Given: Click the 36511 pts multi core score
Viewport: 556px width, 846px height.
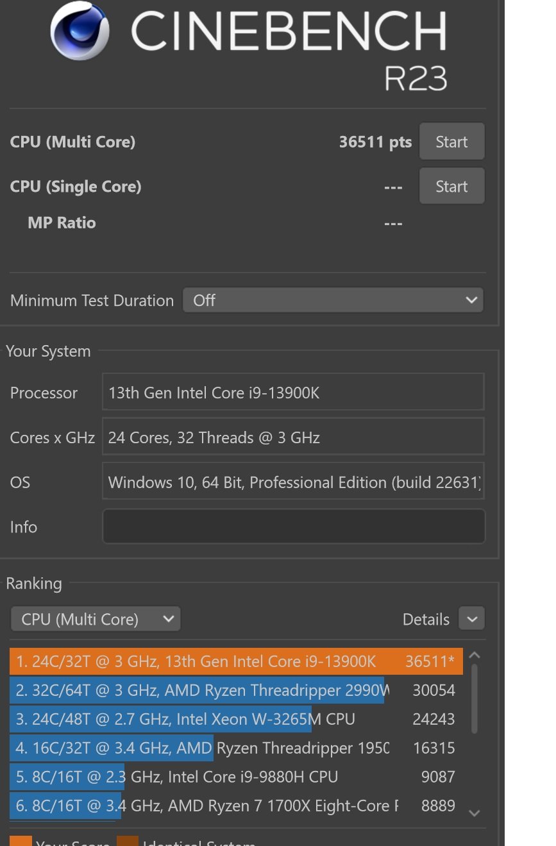Looking at the screenshot, I should click(375, 142).
